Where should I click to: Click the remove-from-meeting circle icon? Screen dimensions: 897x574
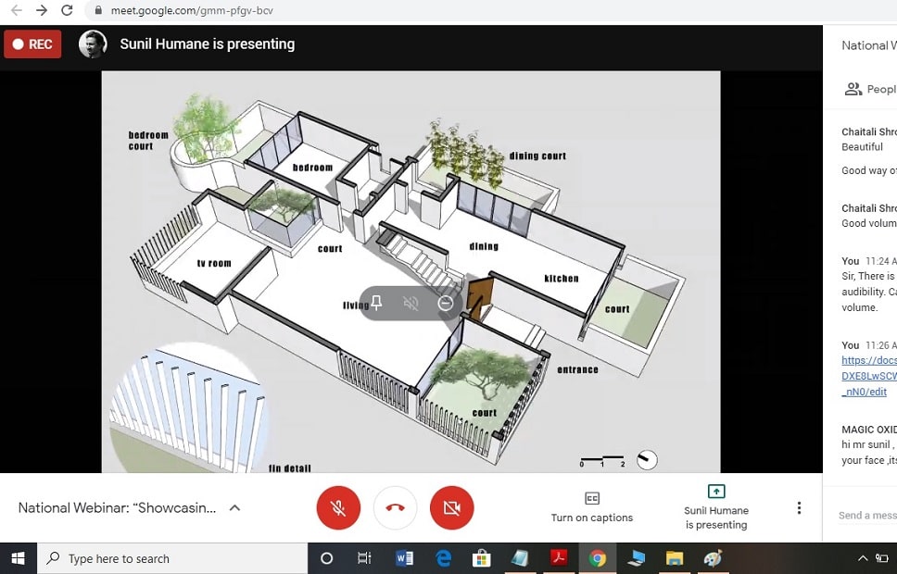click(446, 303)
